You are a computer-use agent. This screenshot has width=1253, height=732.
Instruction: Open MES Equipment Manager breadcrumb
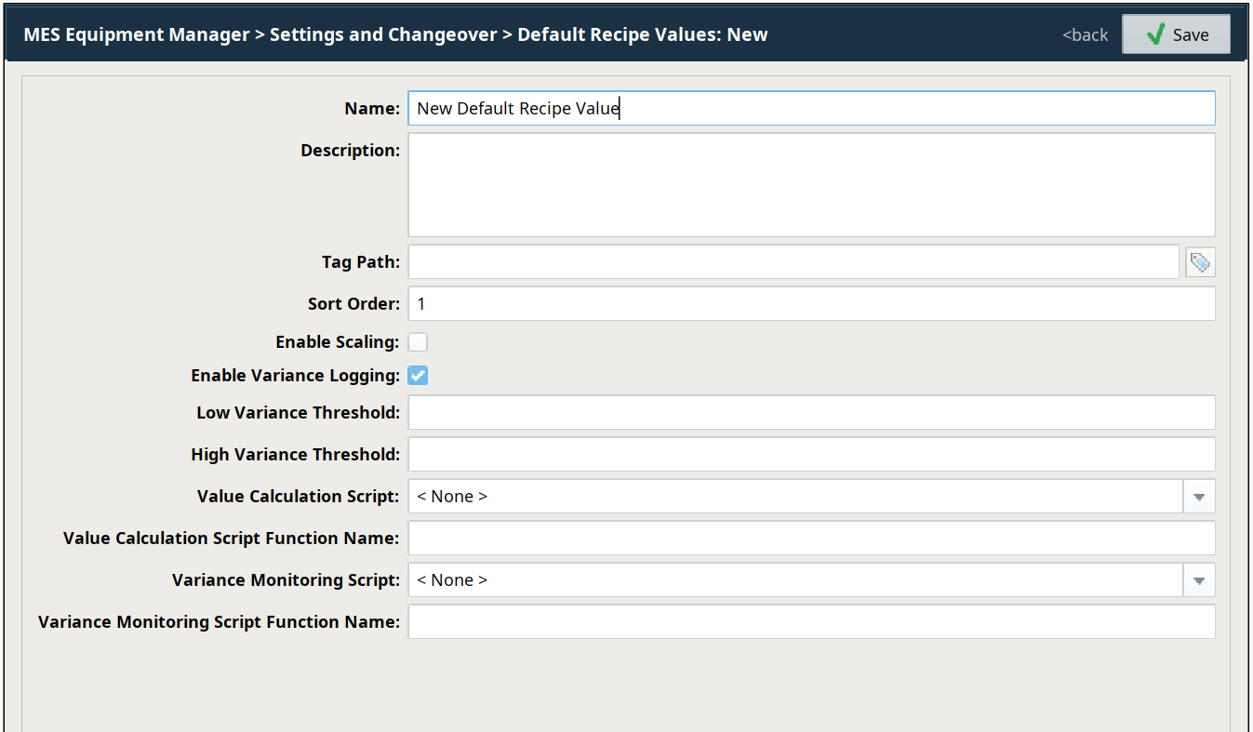(136, 34)
